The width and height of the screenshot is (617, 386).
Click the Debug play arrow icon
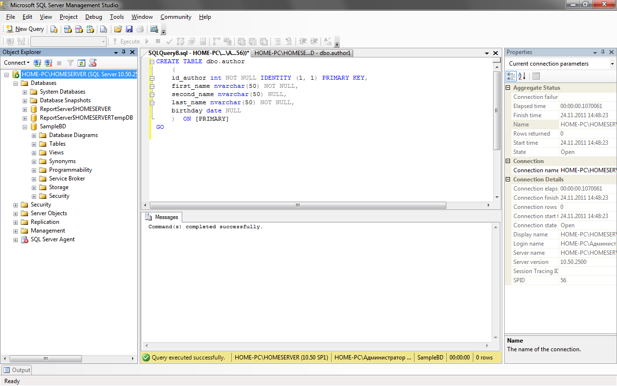tap(148, 41)
